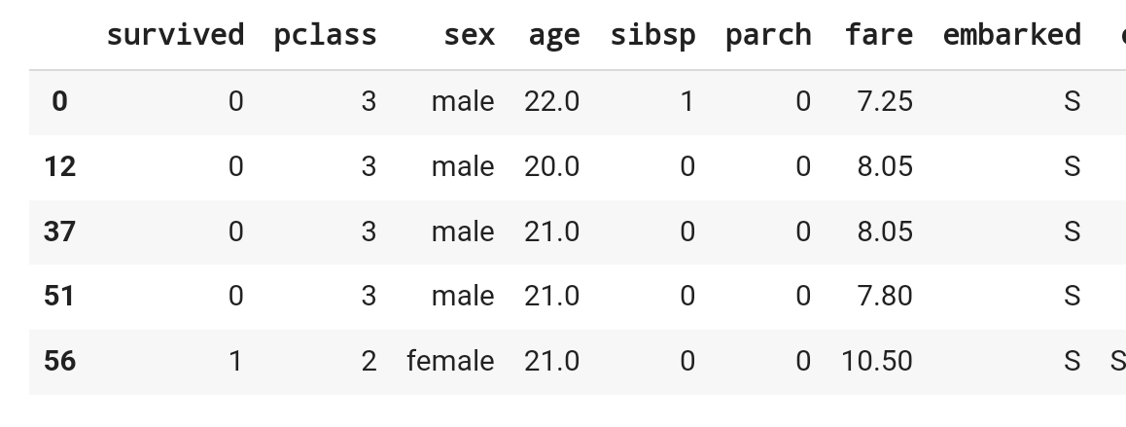The height and width of the screenshot is (427, 1126).
Task: Click the fare value 7.25
Action: [885, 102]
